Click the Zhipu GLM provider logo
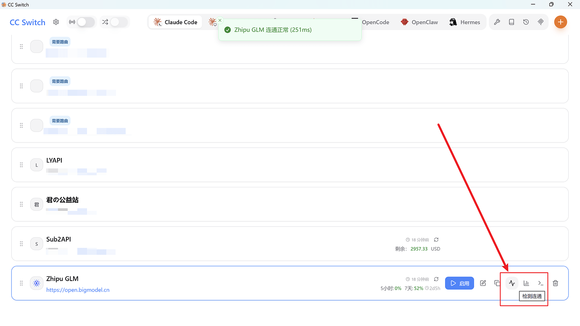Screen dimensions: 580x326 pos(37,283)
